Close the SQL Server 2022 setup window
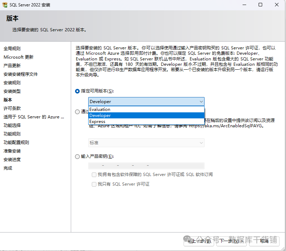The height and width of the screenshot is (251, 286). pos(277,5)
